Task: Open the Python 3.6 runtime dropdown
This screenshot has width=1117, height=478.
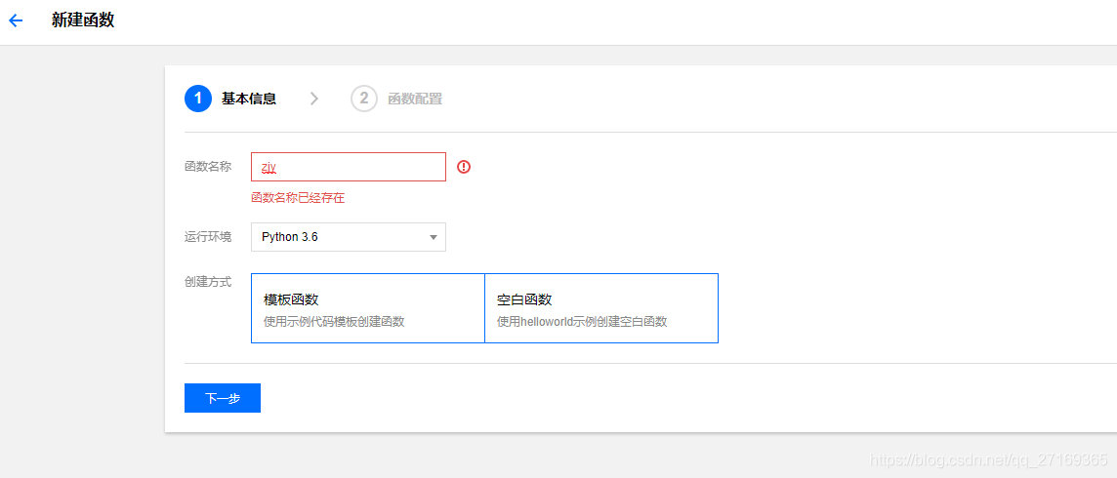Action: coord(349,237)
